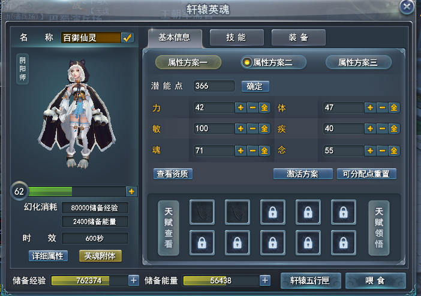Open the 装备 tab
The width and height of the screenshot is (421, 296).
click(x=299, y=38)
